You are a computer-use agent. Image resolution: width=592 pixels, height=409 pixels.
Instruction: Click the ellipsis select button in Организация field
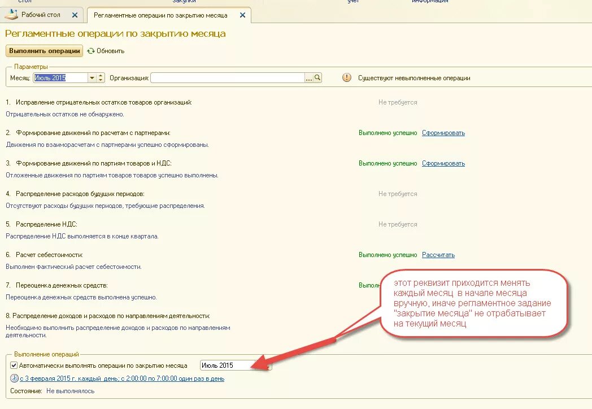309,78
